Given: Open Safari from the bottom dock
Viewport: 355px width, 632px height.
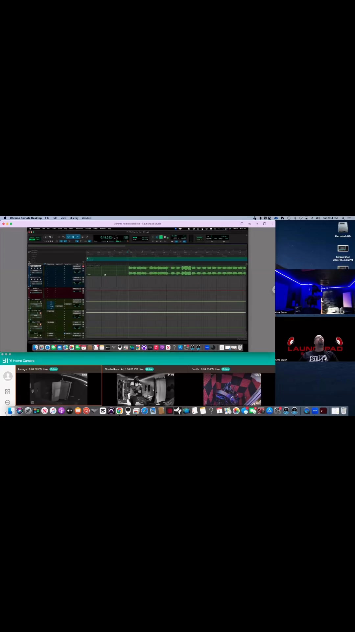Looking at the screenshot, I should [145, 411].
